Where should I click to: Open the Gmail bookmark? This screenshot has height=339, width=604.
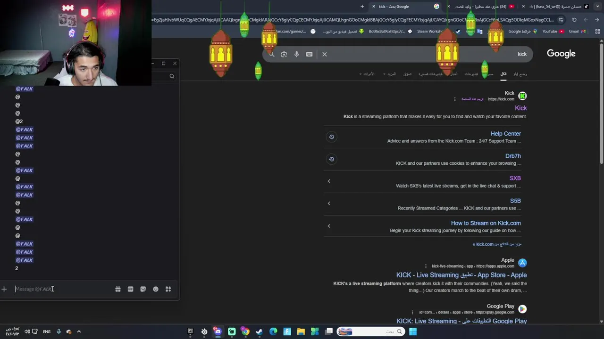[577, 32]
